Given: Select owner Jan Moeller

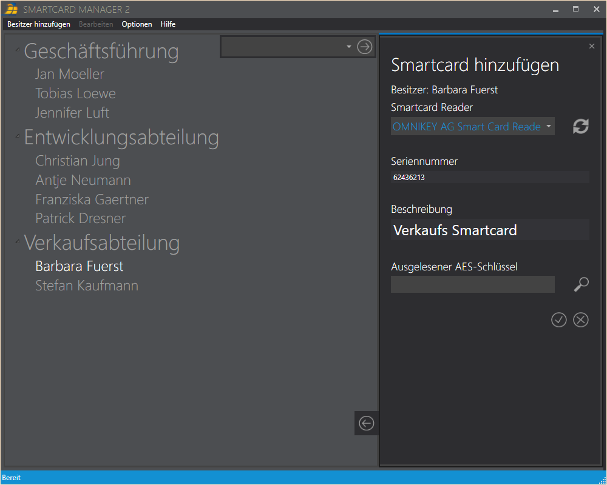Looking at the screenshot, I should click(70, 74).
